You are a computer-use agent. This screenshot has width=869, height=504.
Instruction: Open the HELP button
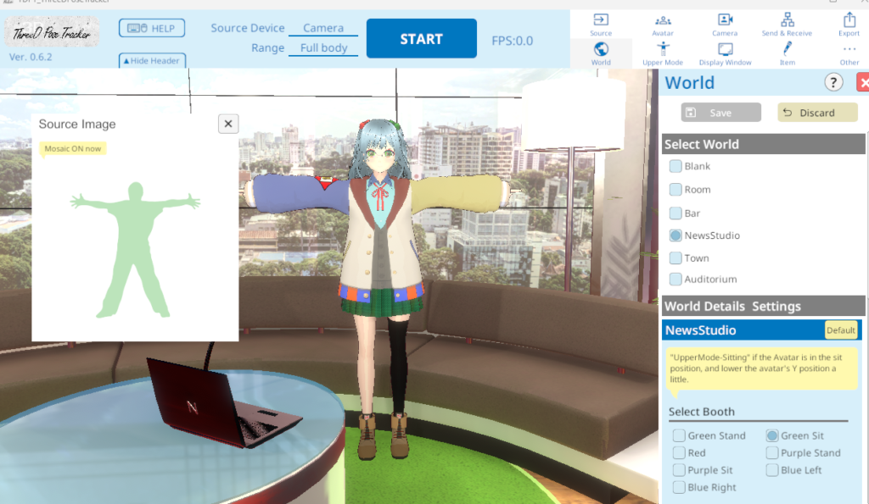[x=152, y=28]
